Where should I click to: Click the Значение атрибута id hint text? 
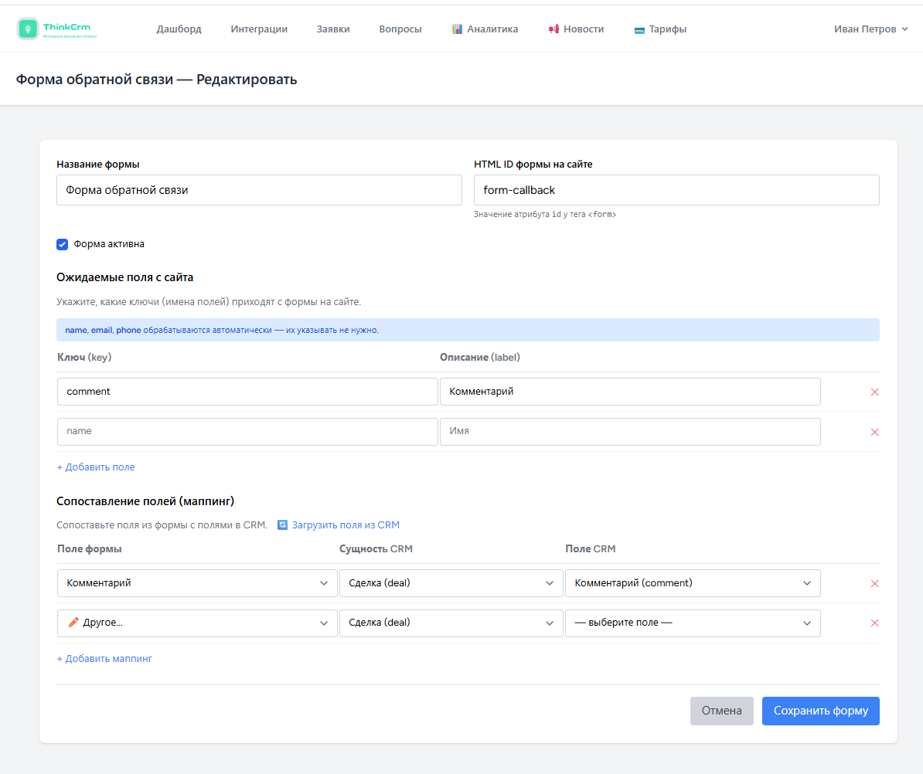(545, 214)
